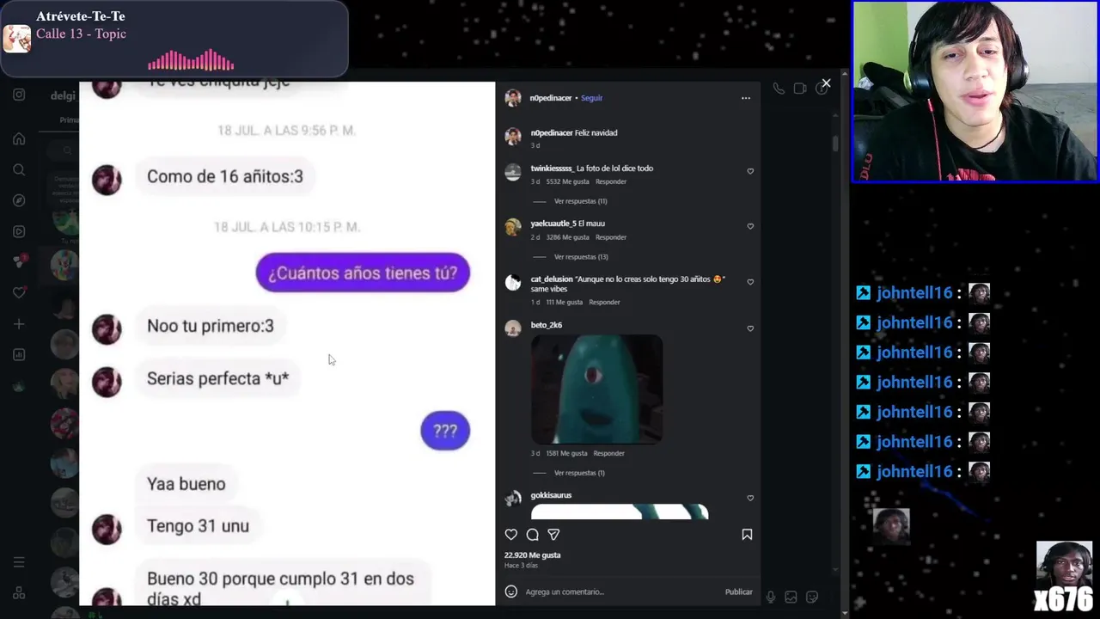
Task: Expand Ver respuestas (11) replies
Action: 580,201
